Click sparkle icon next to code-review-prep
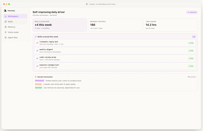Screen dimensions: 203x131 [x=37, y=58]
